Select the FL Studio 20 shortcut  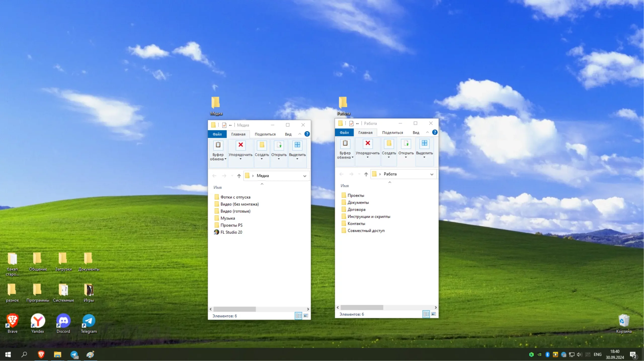coord(231,232)
